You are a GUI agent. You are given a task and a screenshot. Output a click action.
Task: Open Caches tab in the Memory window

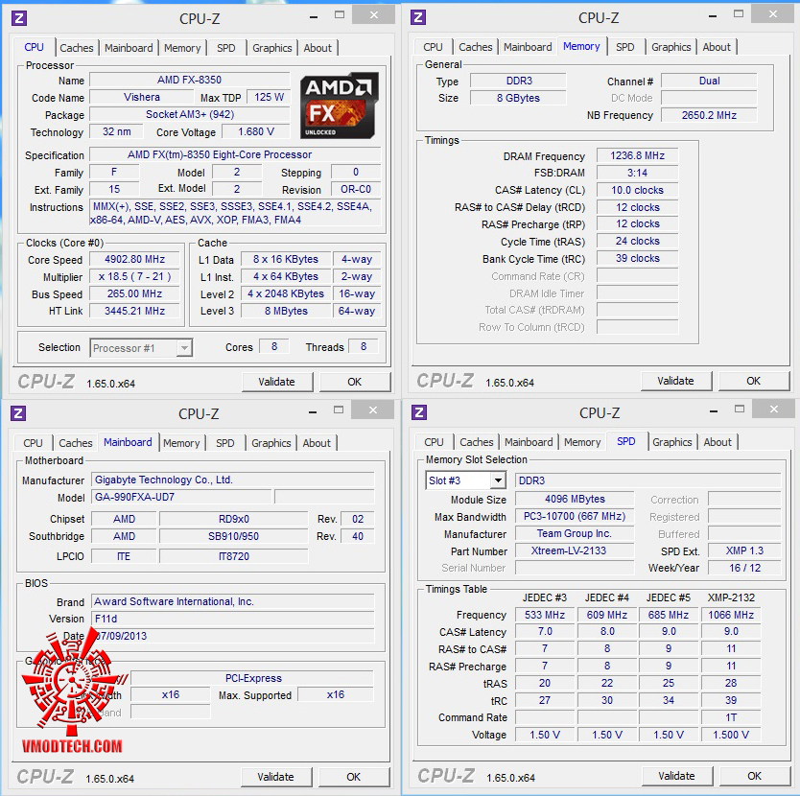(476, 47)
